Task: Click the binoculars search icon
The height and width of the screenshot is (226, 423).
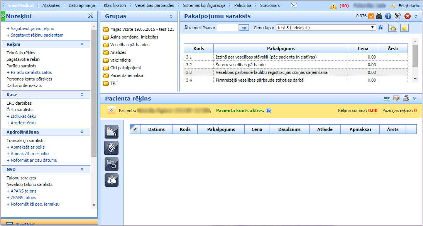Action: point(379,16)
